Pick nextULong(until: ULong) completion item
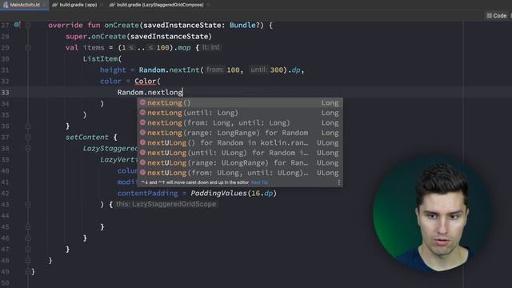Viewport: 512px width, 288px height. click(x=240, y=153)
